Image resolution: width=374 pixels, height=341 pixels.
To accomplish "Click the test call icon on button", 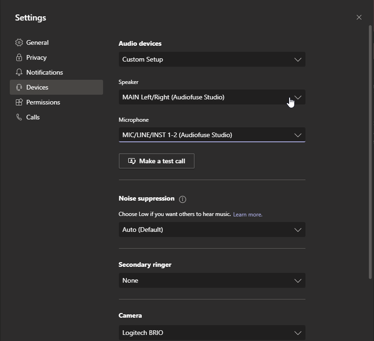I will coord(132,161).
